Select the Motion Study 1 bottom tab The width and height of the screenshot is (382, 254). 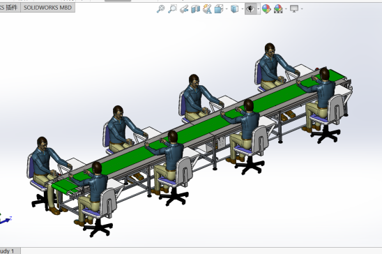click(x=10, y=251)
